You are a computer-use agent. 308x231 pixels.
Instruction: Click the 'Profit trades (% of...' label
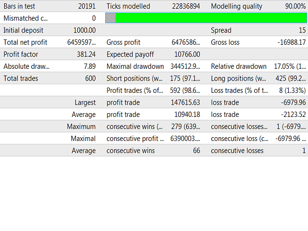pyautogui.click(x=135, y=90)
